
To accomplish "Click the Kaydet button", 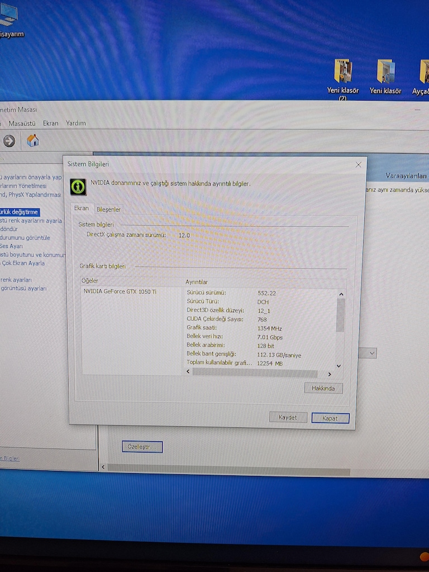I will tap(288, 417).
